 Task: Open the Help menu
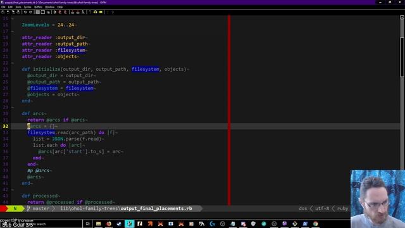60,7
